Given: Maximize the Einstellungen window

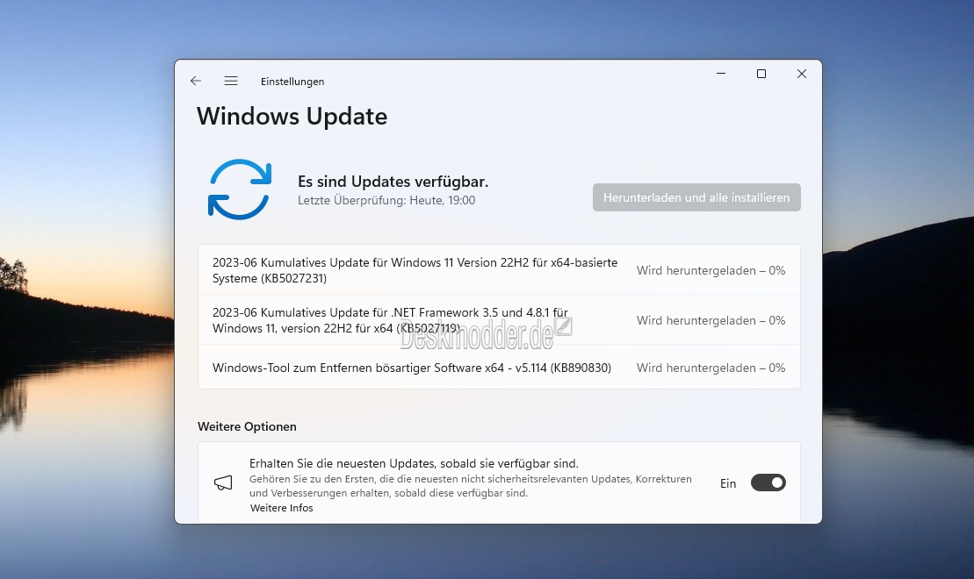Looking at the screenshot, I should (761, 74).
